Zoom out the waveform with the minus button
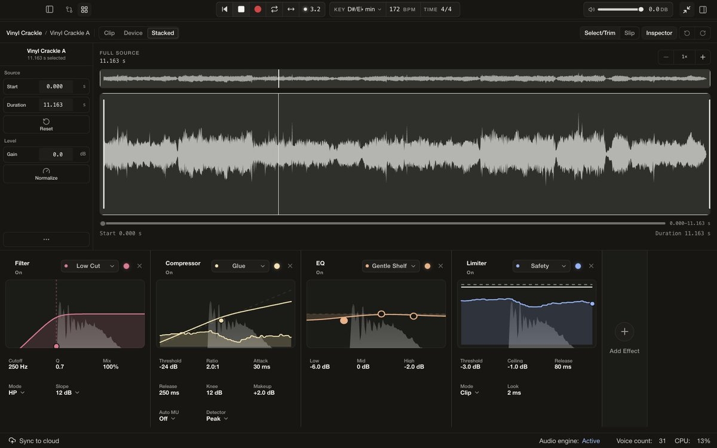Screen dimensions: 717x448 point(667,57)
